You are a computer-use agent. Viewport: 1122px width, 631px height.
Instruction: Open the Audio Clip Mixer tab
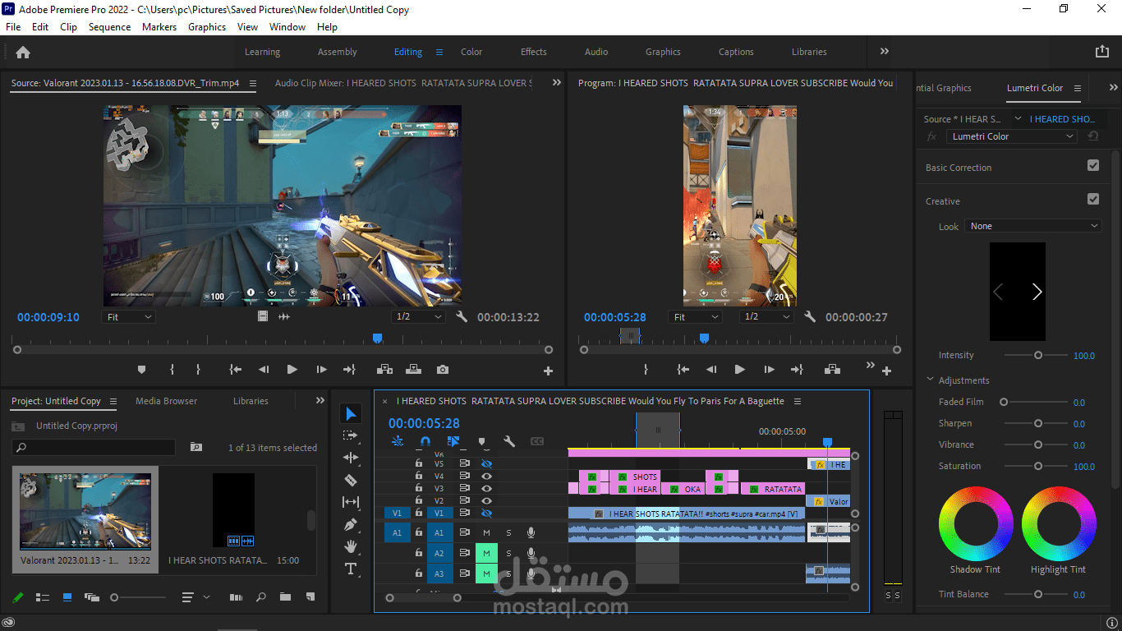(403, 83)
